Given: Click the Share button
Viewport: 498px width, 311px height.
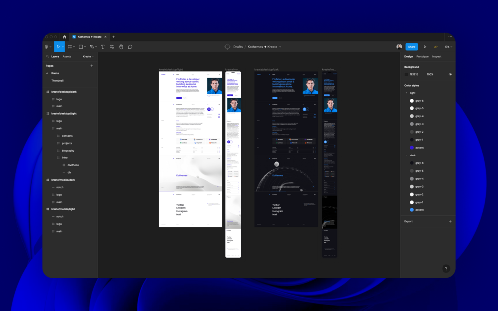Looking at the screenshot, I should (412, 47).
